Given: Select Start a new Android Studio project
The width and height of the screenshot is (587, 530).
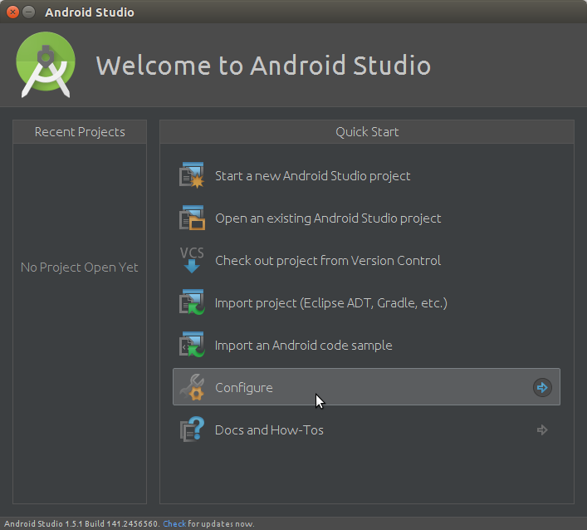Looking at the screenshot, I should (x=312, y=175).
